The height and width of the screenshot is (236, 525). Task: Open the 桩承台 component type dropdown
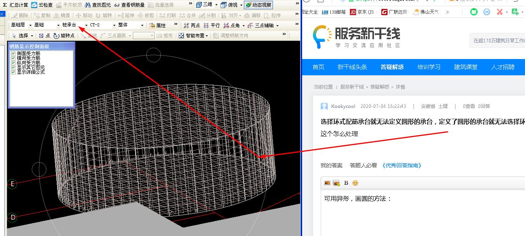pos(75,25)
